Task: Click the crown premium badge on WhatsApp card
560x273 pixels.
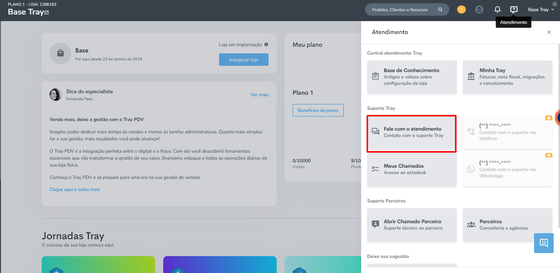Action: click(x=549, y=155)
